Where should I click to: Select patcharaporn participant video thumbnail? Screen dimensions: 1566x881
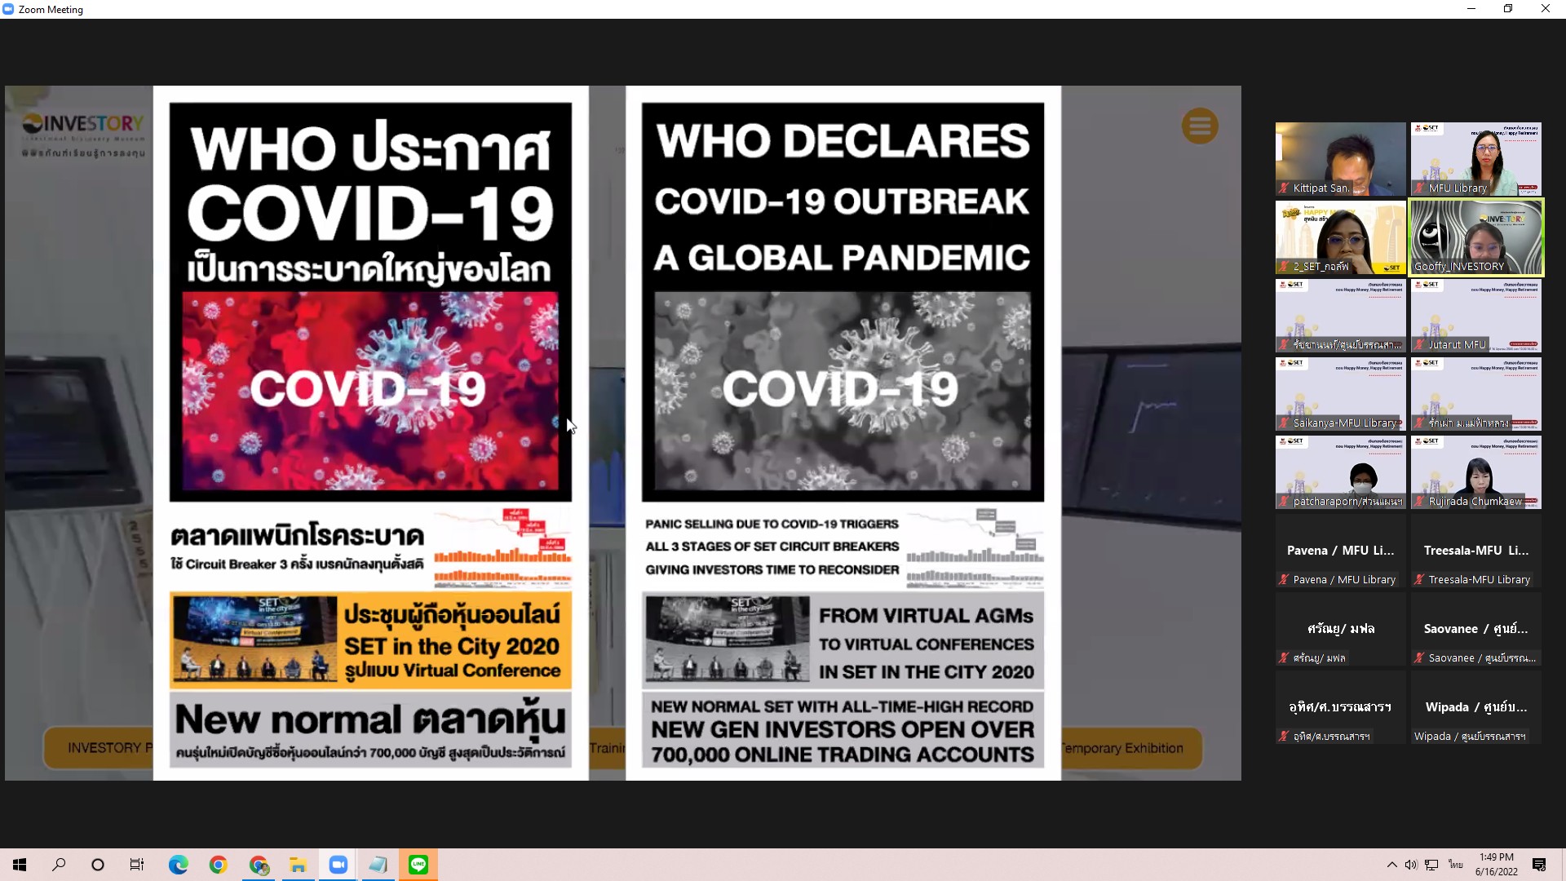[1341, 472]
